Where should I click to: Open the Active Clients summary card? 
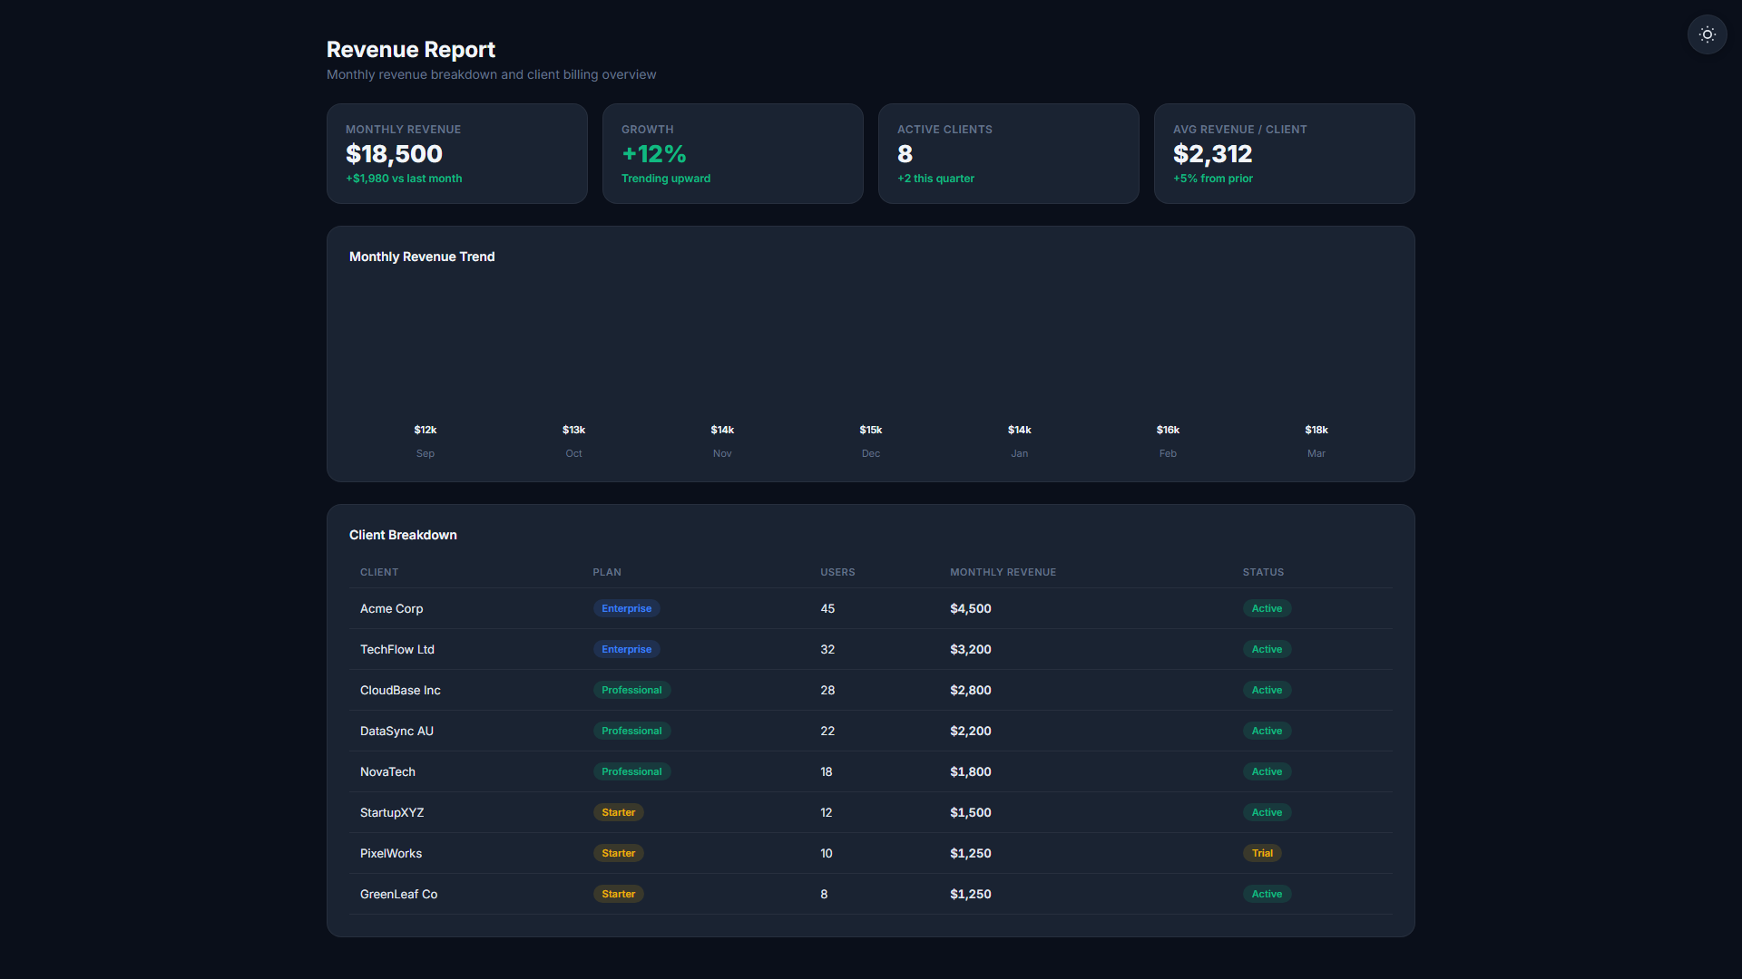[1009, 153]
